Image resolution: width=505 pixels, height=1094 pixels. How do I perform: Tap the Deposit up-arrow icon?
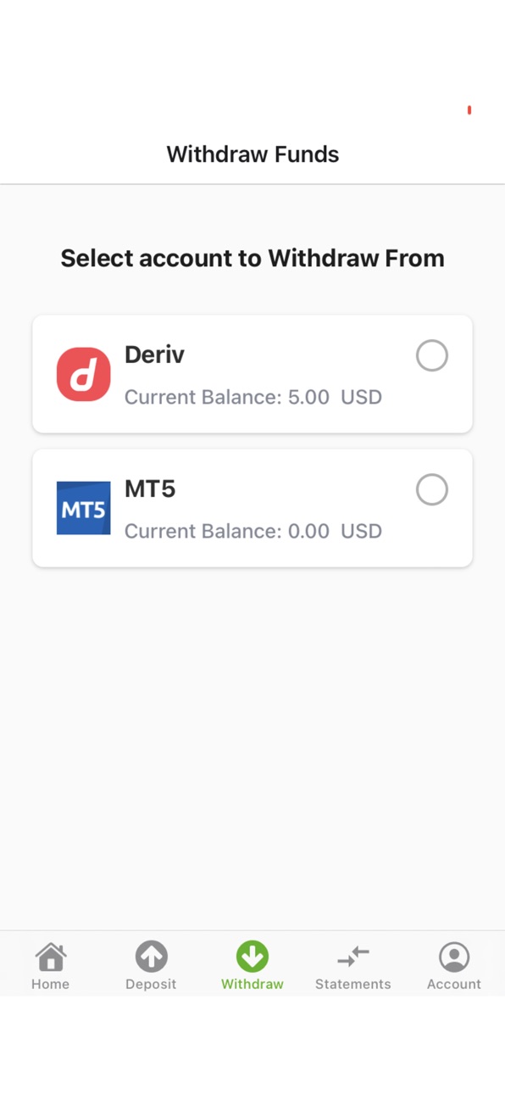pyautogui.click(x=151, y=957)
